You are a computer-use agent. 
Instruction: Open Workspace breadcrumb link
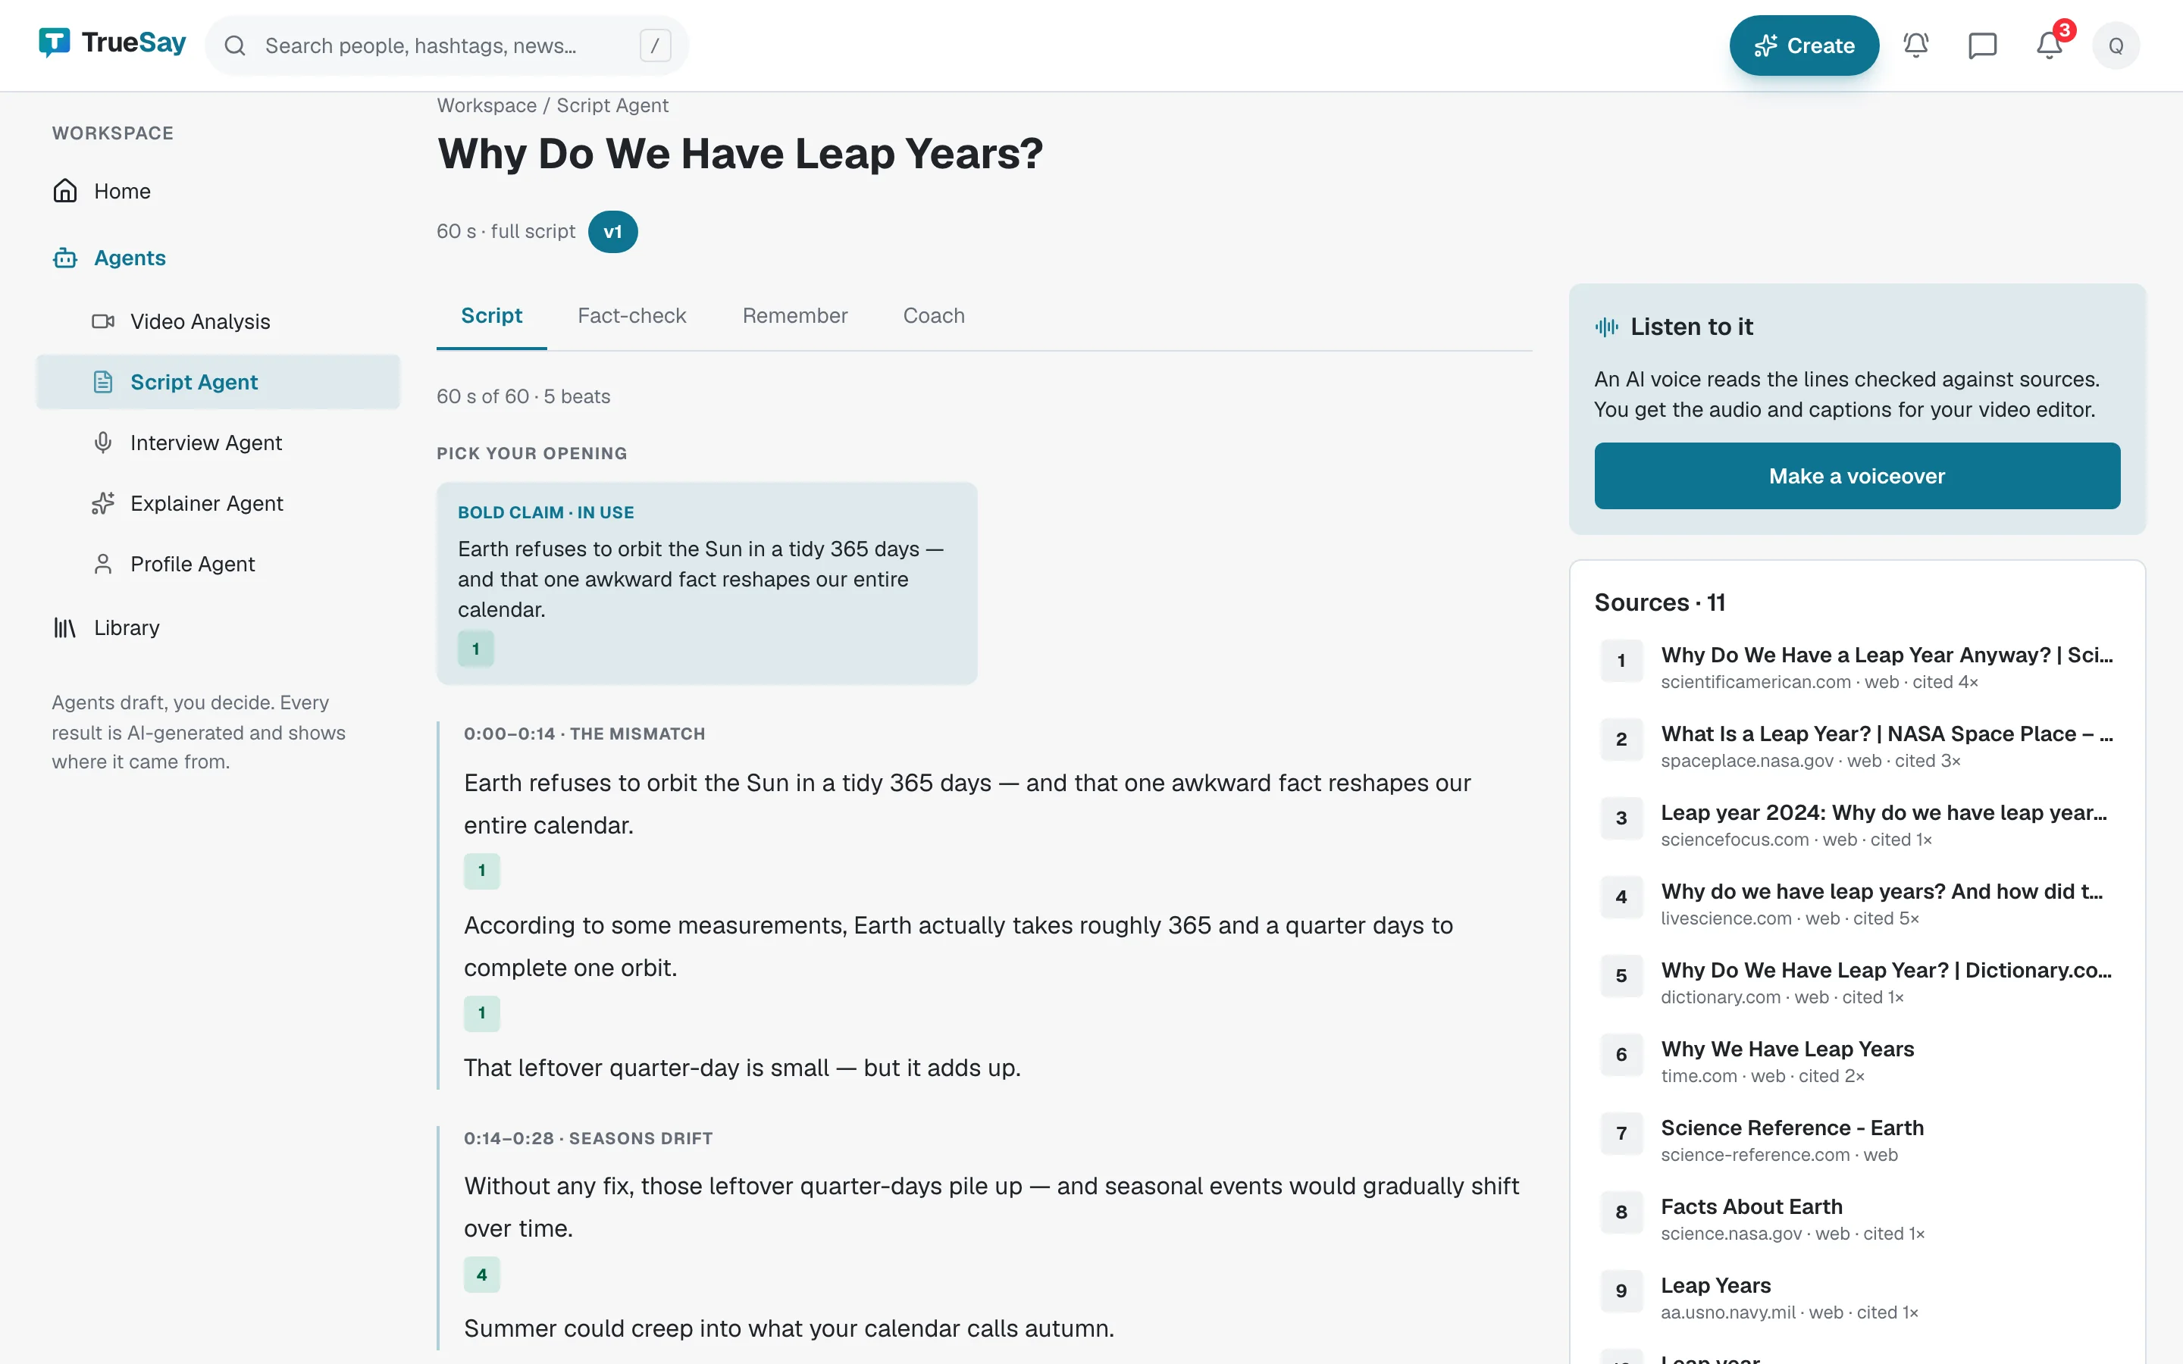click(487, 105)
